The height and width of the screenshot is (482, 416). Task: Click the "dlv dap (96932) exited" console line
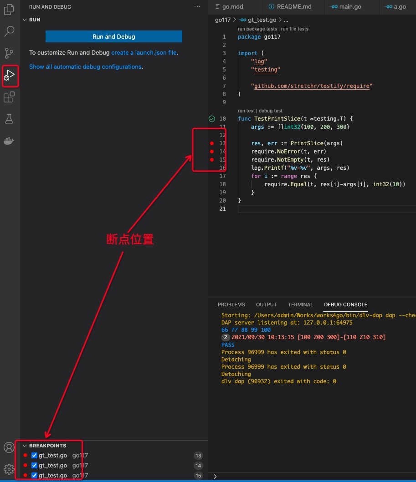(279, 381)
